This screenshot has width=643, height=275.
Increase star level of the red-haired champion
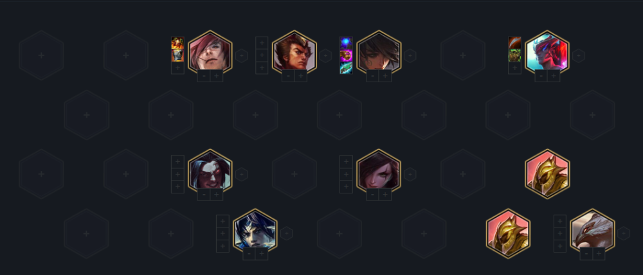click(x=217, y=76)
